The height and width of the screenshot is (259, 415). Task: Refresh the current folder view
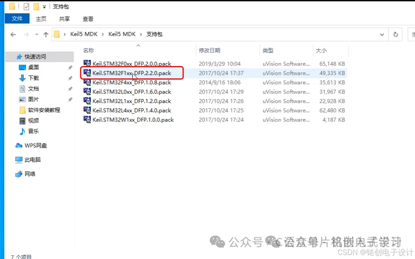click(x=395, y=34)
